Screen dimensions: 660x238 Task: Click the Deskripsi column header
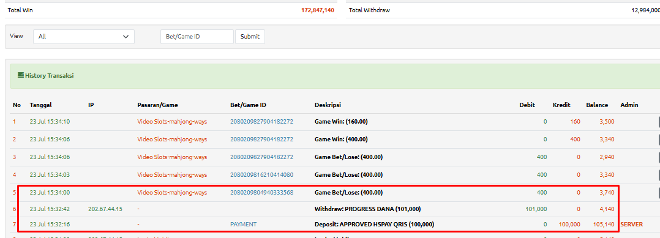tap(328, 105)
